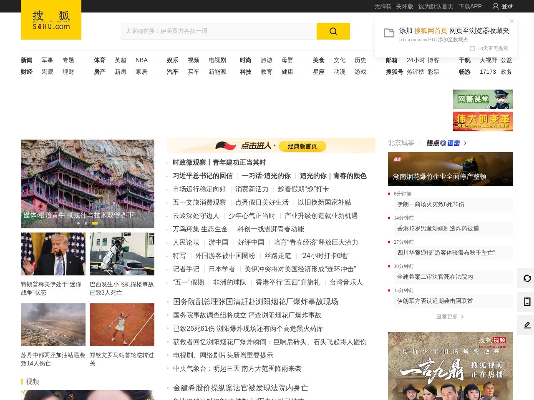
Task: Click the Sohu.com logo
Action: pyautogui.click(x=51, y=20)
